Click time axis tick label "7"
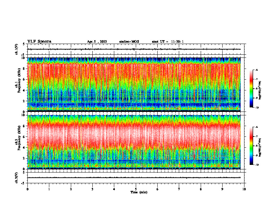The height and width of the screenshot is (212, 275). [x=179, y=189]
